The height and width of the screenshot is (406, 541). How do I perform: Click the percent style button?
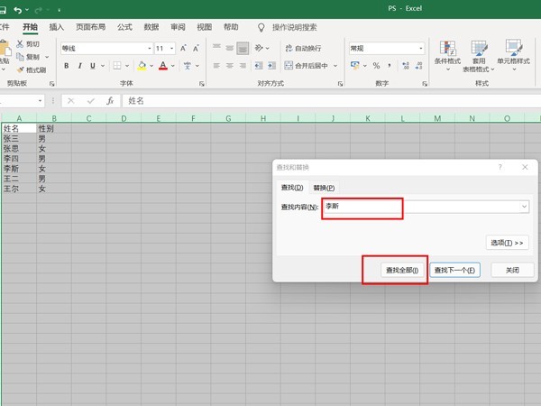376,66
